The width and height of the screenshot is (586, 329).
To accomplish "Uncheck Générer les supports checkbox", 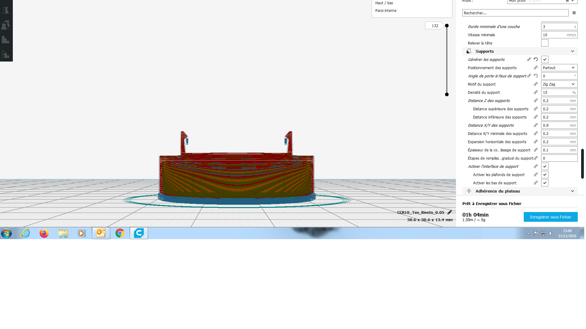I will (544, 59).
